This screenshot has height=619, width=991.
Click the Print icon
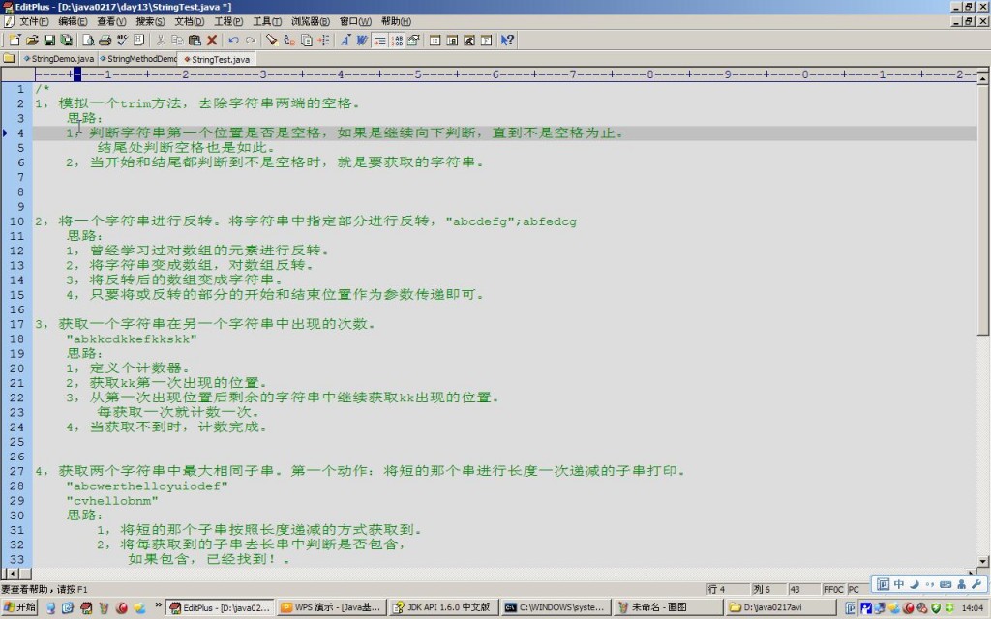(105, 41)
